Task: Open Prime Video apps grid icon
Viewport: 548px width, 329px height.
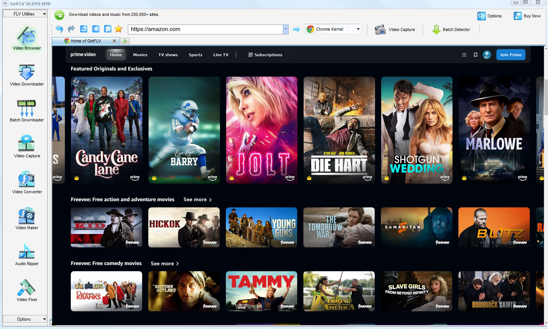Action: 464,55
